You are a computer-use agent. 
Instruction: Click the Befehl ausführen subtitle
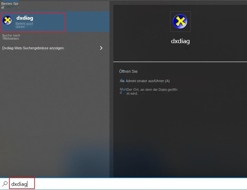[24, 25]
